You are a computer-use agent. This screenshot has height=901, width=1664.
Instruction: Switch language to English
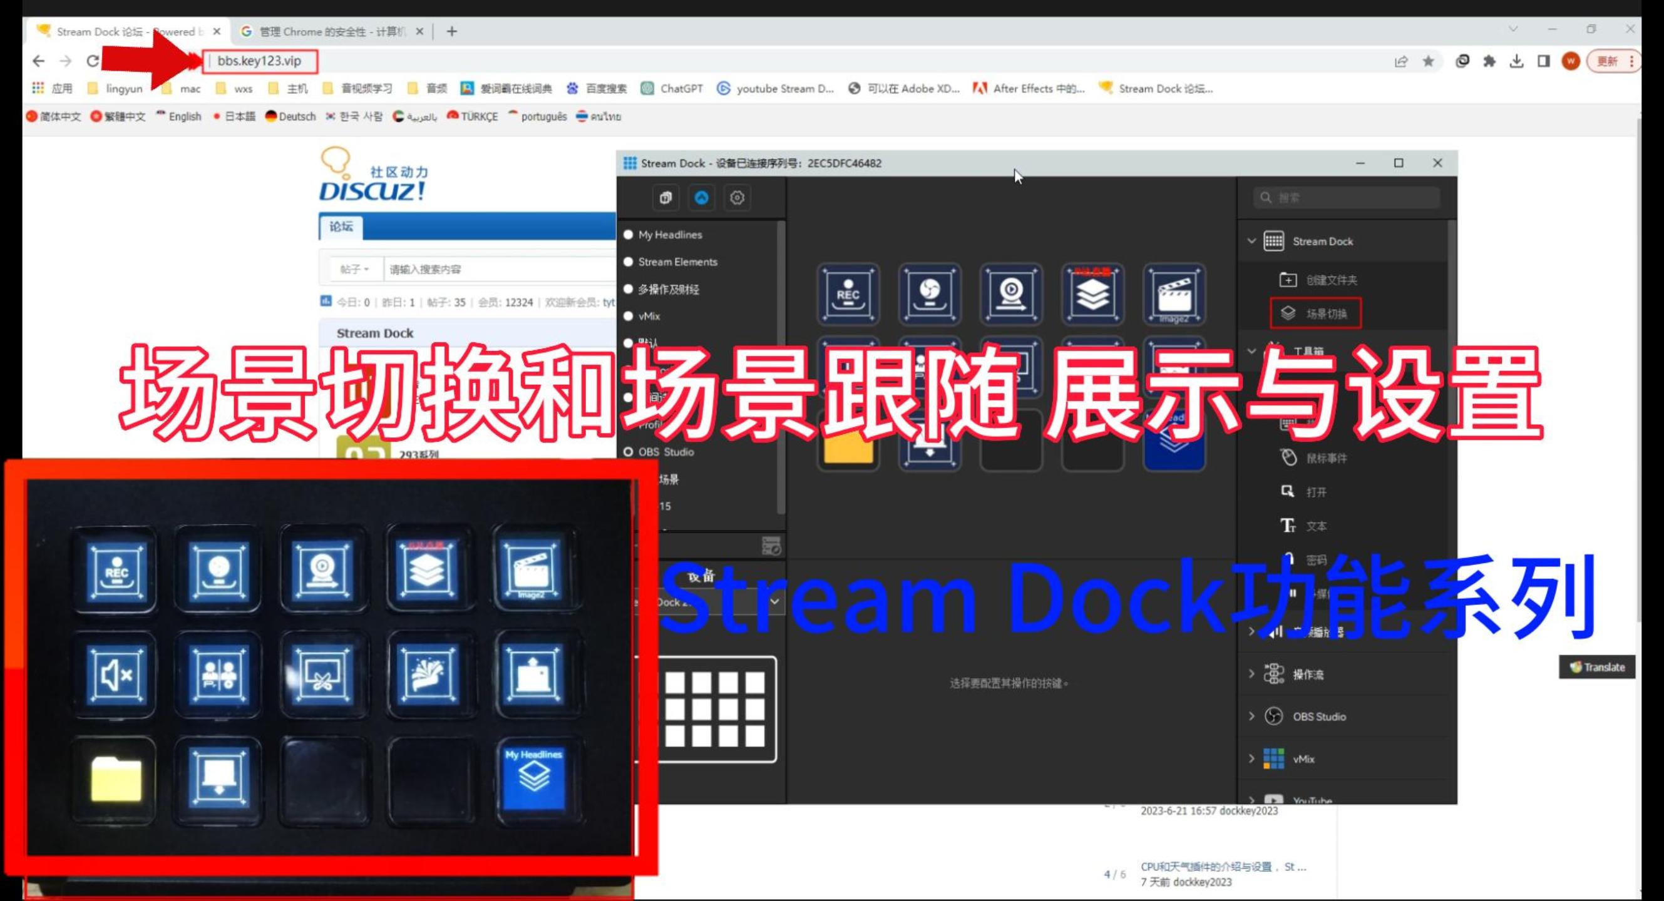pos(179,116)
